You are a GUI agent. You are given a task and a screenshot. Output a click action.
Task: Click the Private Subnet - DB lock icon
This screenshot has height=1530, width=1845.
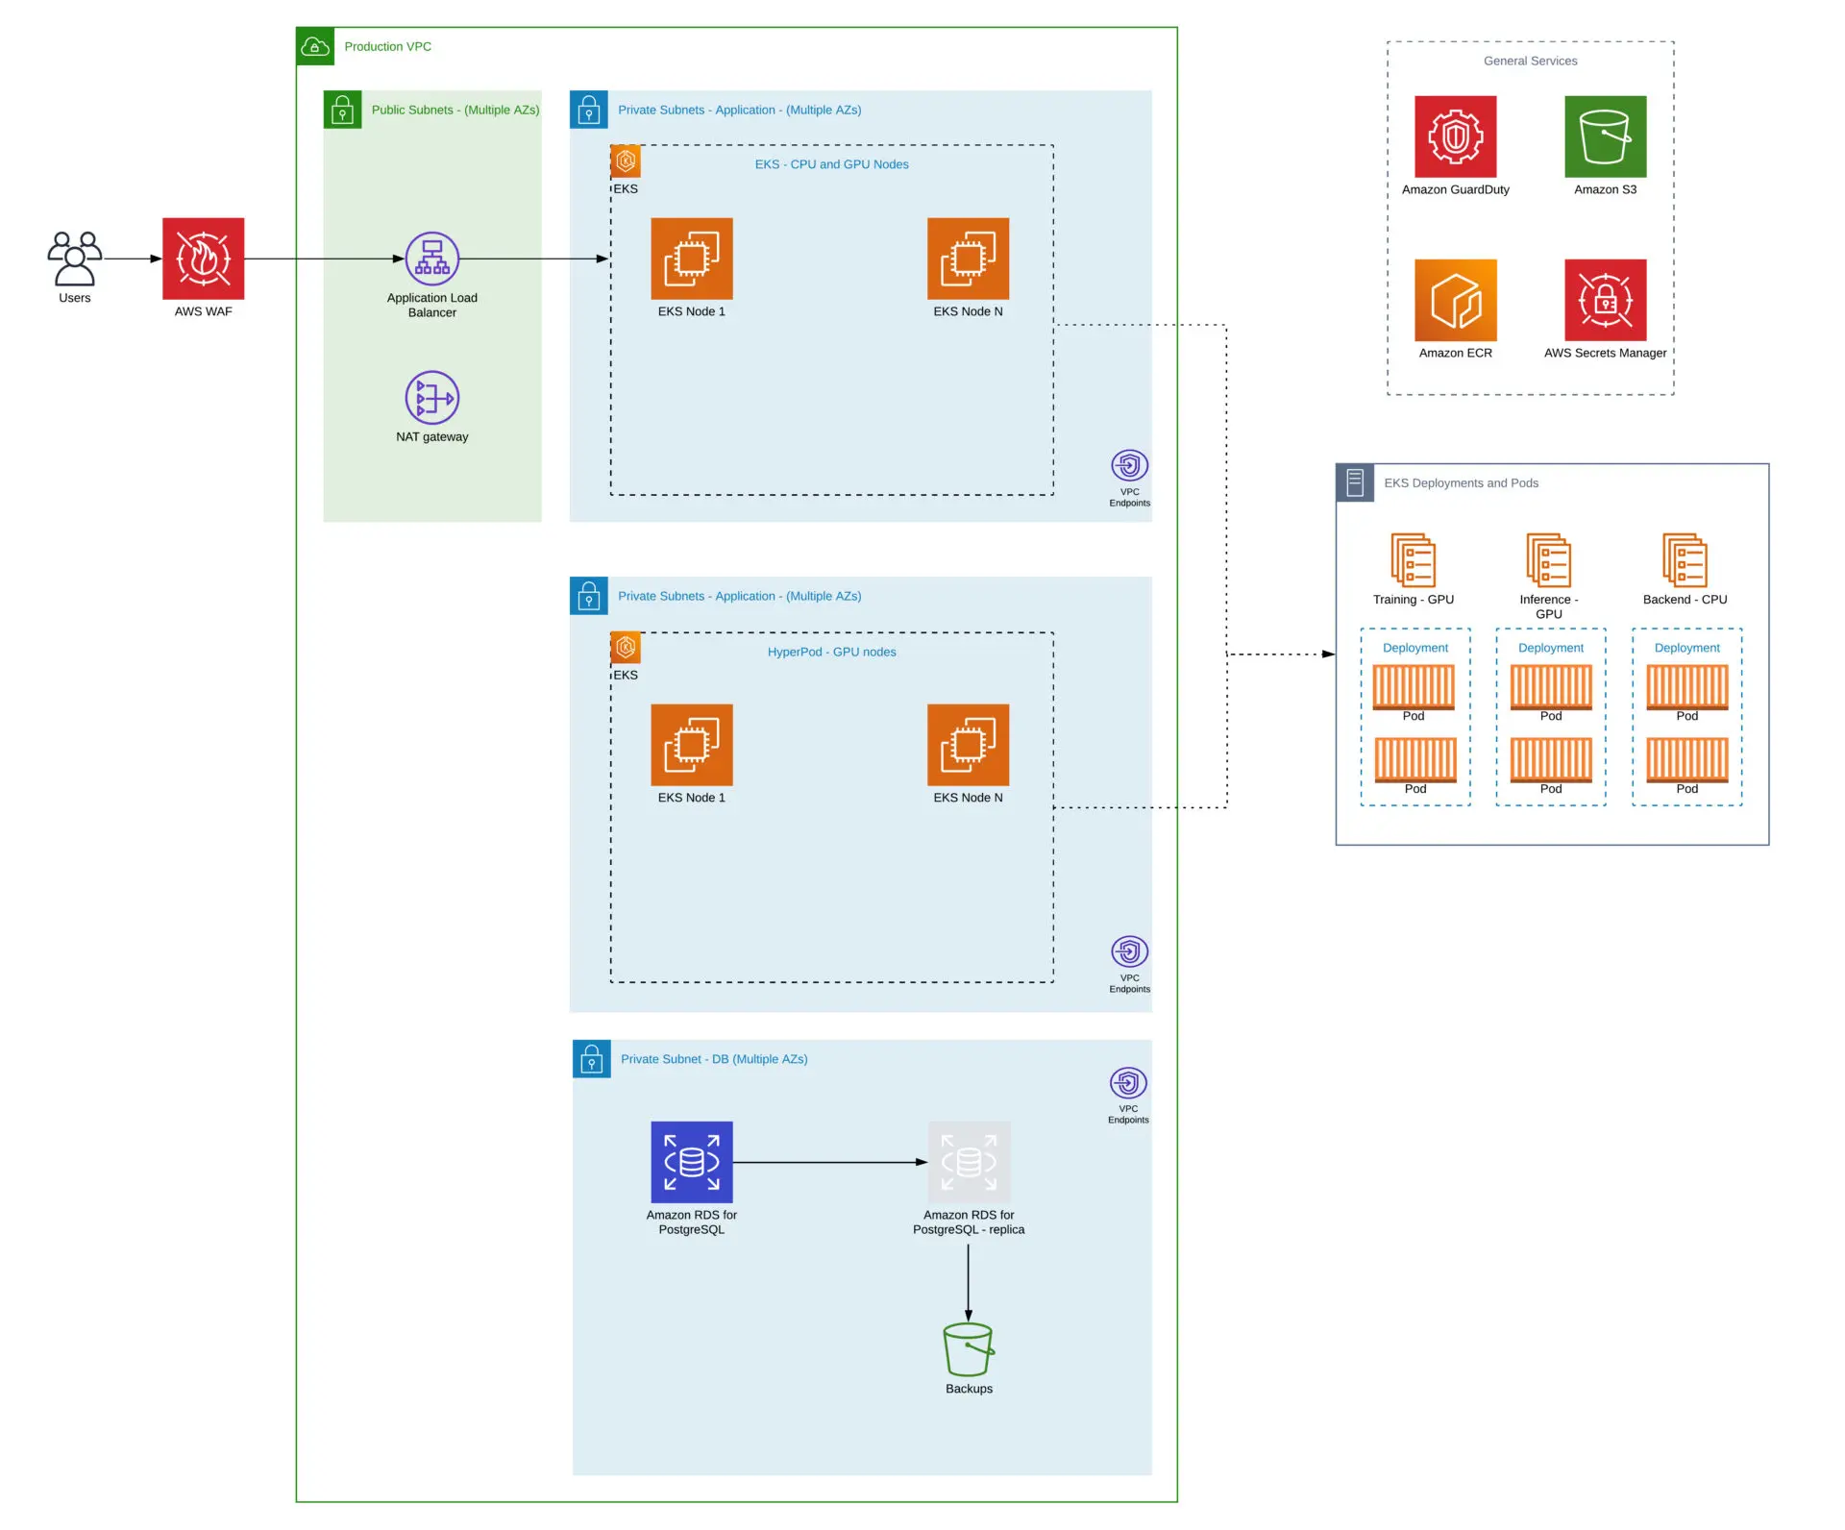pyautogui.click(x=592, y=1059)
